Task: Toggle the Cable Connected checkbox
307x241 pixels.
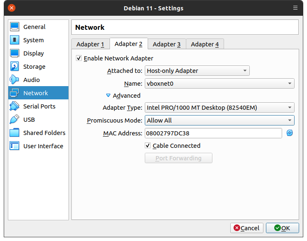Action: point(148,146)
